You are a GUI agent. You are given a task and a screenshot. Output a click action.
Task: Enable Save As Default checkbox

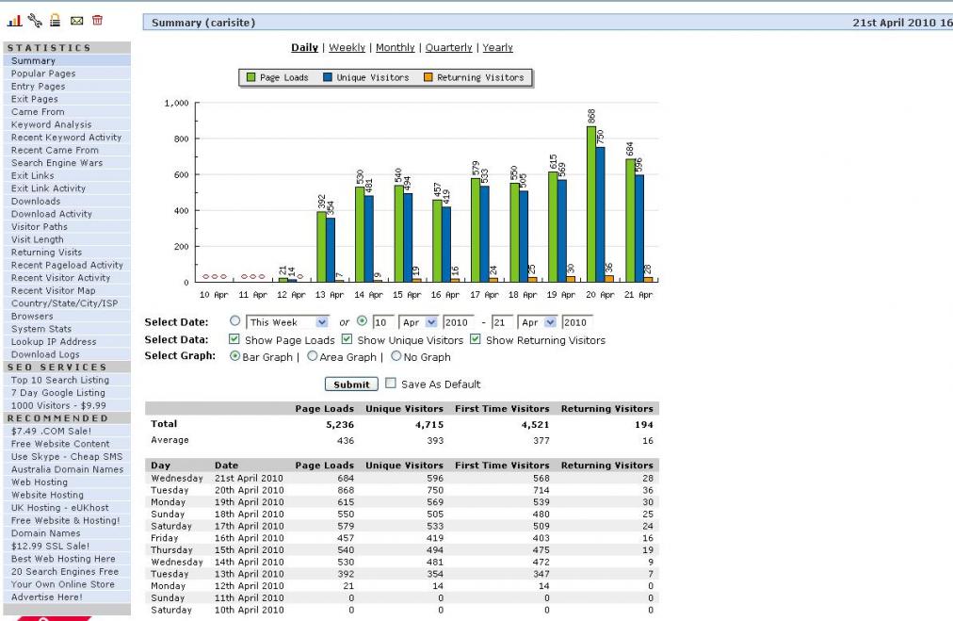point(390,384)
